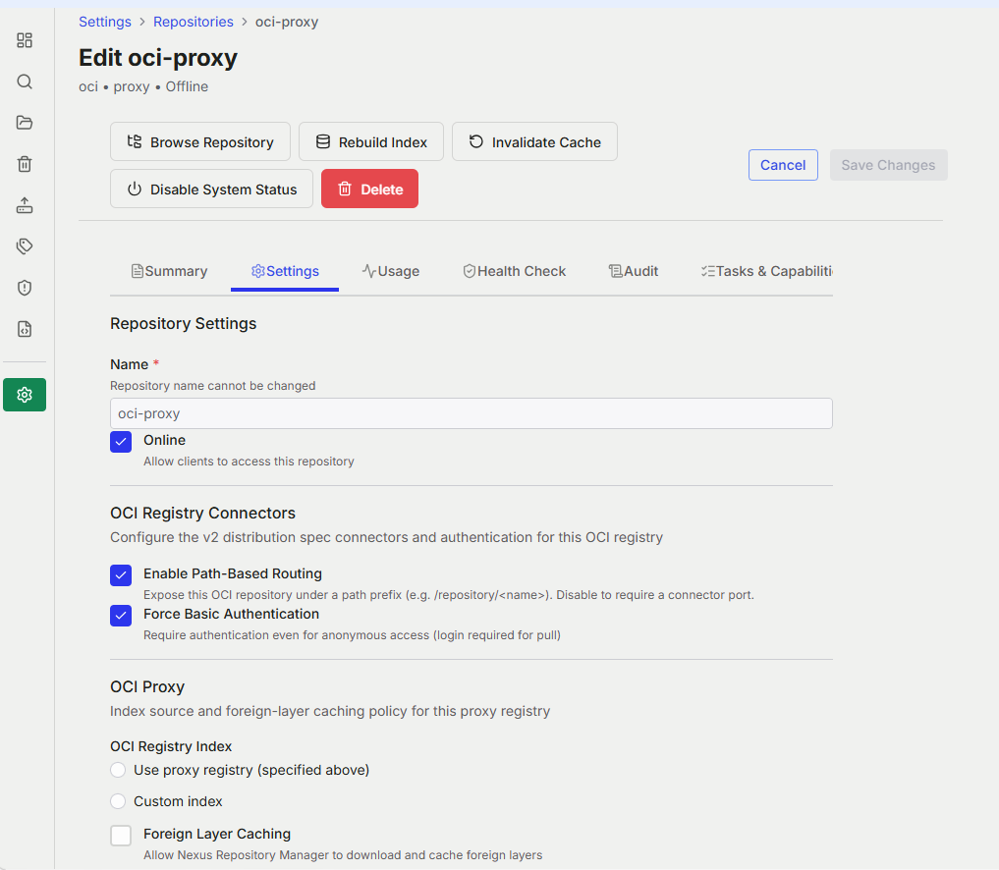The width and height of the screenshot is (999, 870).
Task: Click the Repository Settings heading
Action: [x=184, y=323]
